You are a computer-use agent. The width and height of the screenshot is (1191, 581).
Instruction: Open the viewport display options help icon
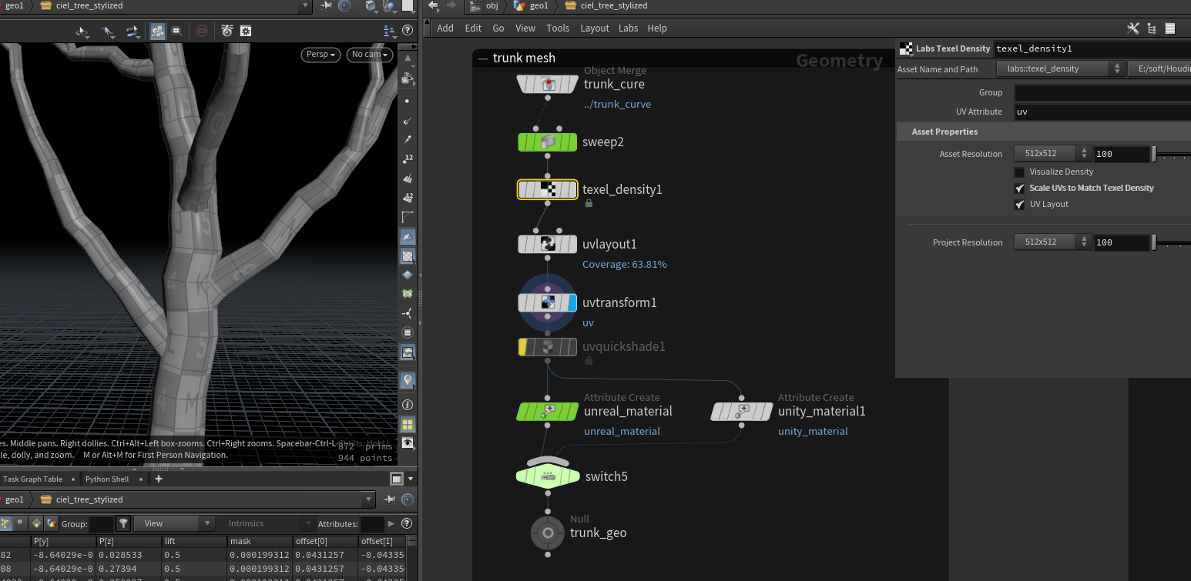(x=407, y=31)
